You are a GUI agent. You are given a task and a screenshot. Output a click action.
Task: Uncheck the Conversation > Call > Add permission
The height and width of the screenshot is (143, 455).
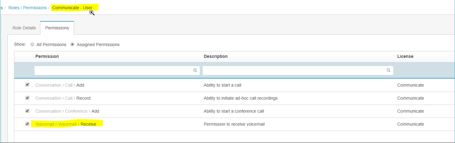[x=27, y=85]
